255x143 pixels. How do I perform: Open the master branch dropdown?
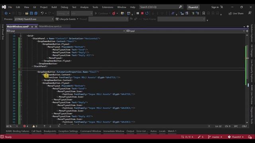click(x=215, y=137)
